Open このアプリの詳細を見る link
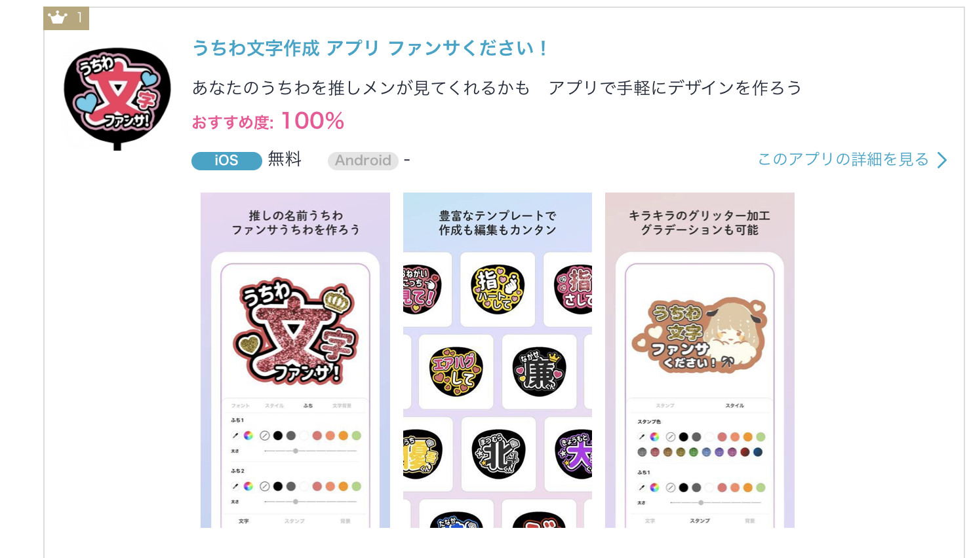 coord(843,159)
